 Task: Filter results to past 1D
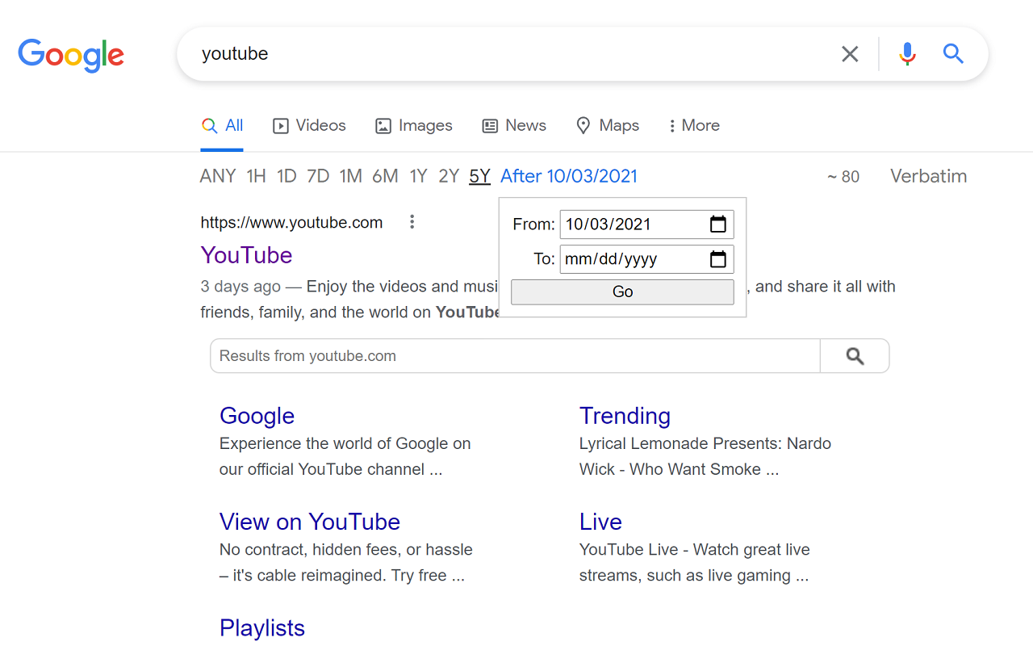pos(286,176)
